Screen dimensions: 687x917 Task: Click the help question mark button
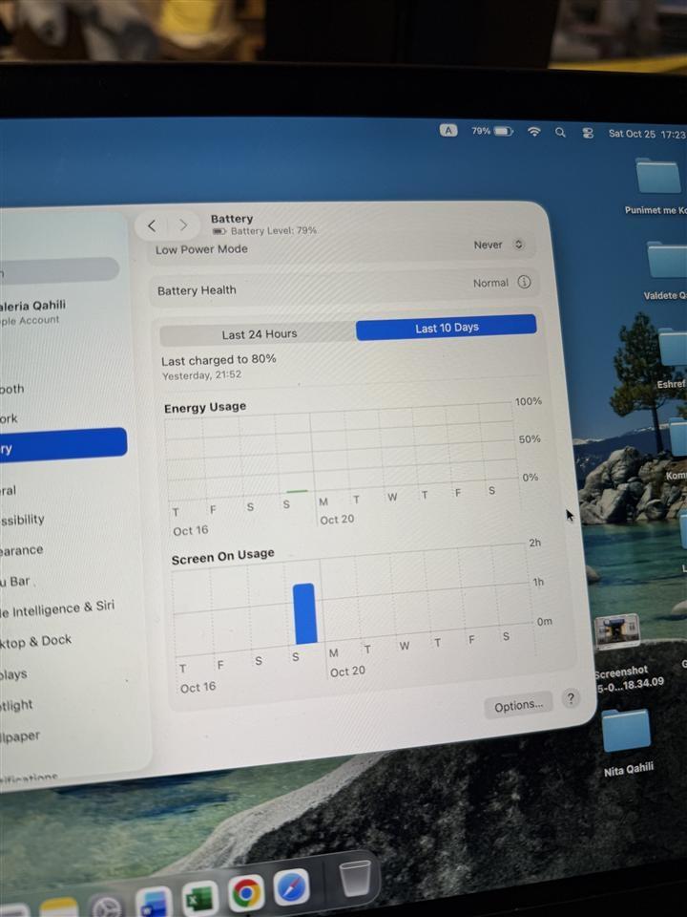pos(571,697)
